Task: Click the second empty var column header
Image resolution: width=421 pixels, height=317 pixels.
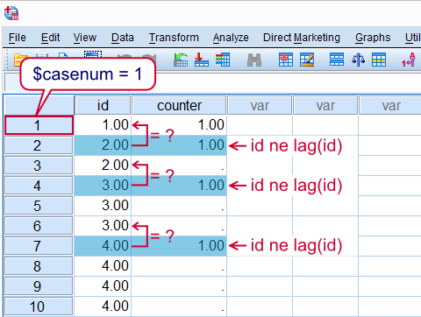Action: [325, 105]
